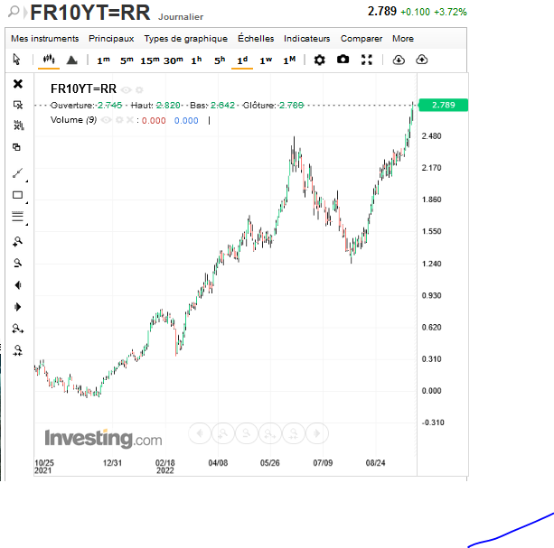Set interval to 1 minute

(104, 60)
